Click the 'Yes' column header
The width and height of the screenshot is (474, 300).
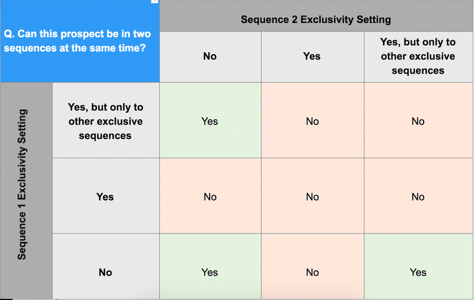click(312, 57)
